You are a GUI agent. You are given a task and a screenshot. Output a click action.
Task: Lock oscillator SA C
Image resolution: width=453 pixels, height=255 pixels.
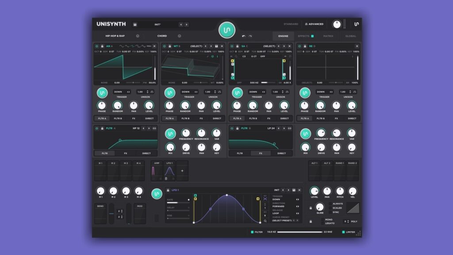tap(237, 46)
